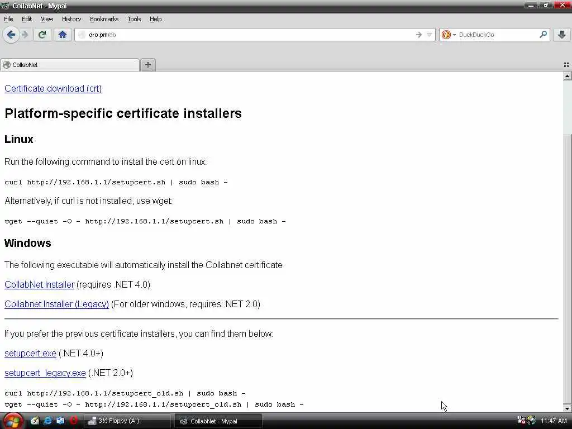This screenshot has height=429, width=572.
Task: Click the Linux heading
Action: pyautogui.click(x=18, y=139)
